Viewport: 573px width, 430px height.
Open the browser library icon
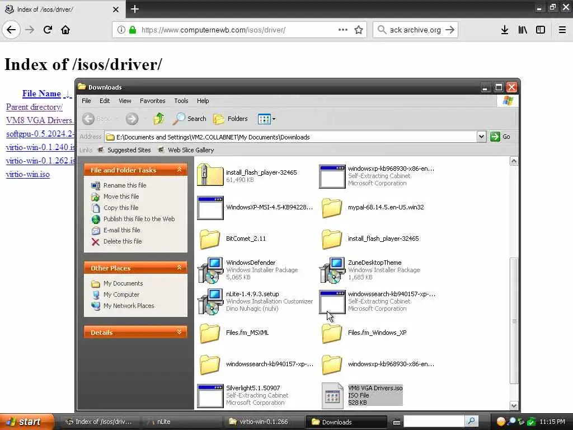click(x=523, y=30)
